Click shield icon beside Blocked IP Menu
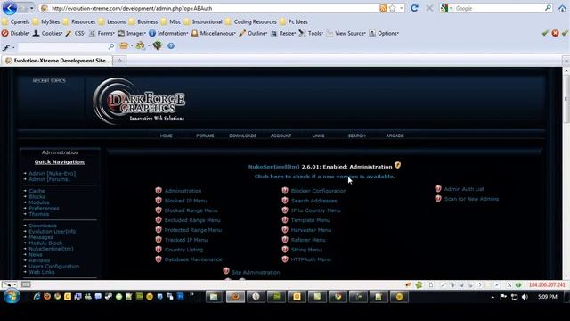 (x=159, y=200)
